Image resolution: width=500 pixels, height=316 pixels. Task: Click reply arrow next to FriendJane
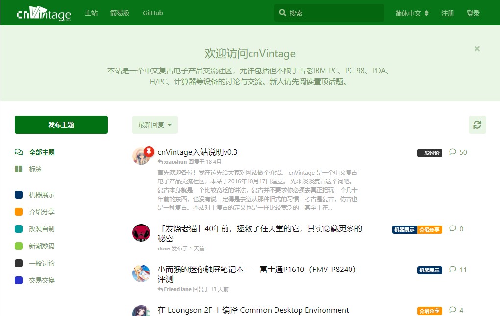coord(160,289)
